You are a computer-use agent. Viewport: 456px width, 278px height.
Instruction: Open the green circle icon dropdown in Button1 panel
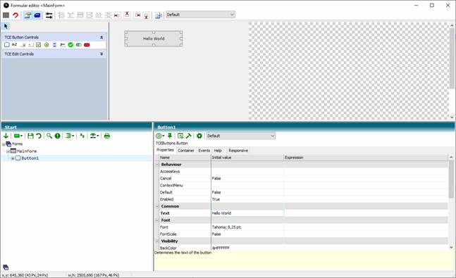160,136
